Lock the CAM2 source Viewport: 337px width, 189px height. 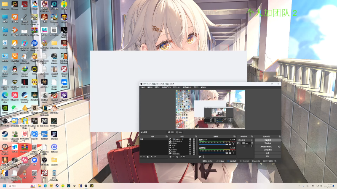(x=194, y=145)
